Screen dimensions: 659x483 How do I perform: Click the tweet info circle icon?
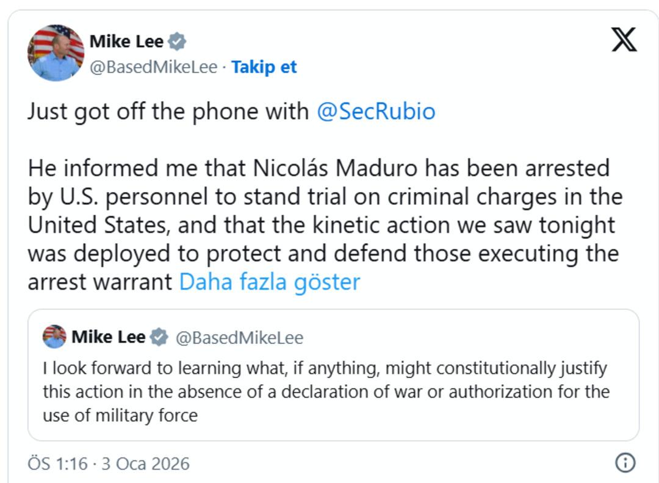coord(625,463)
